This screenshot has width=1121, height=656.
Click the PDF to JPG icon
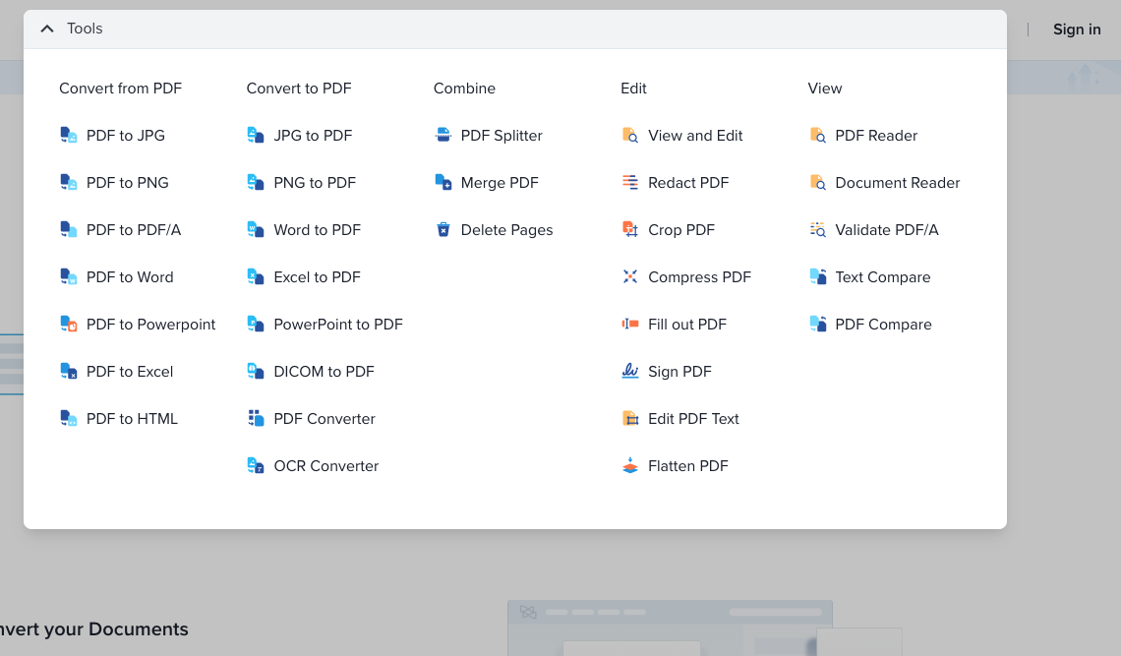click(69, 136)
